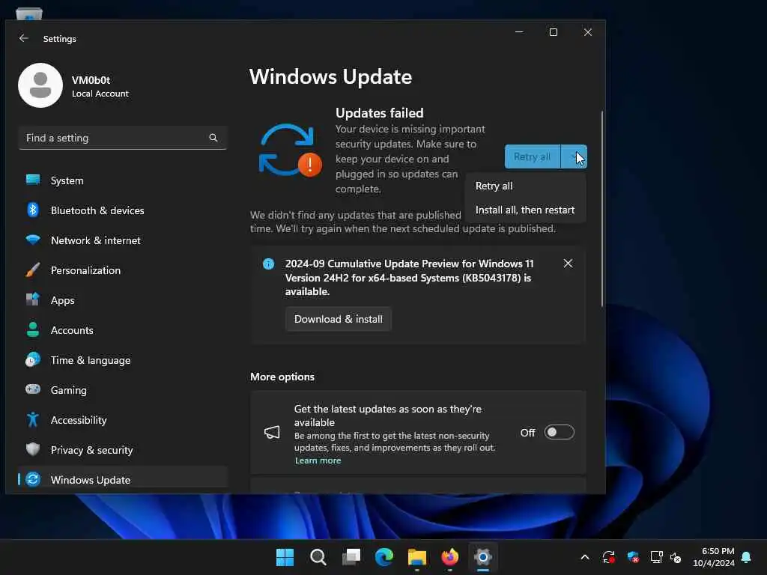Navigate to Personalization
This screenshot has height=575, width=767.
(85, 270)
